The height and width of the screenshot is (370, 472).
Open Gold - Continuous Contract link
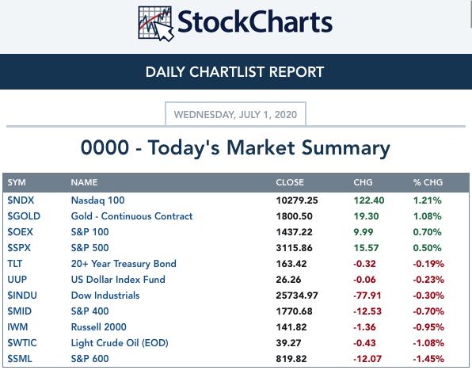click(131, 216)
